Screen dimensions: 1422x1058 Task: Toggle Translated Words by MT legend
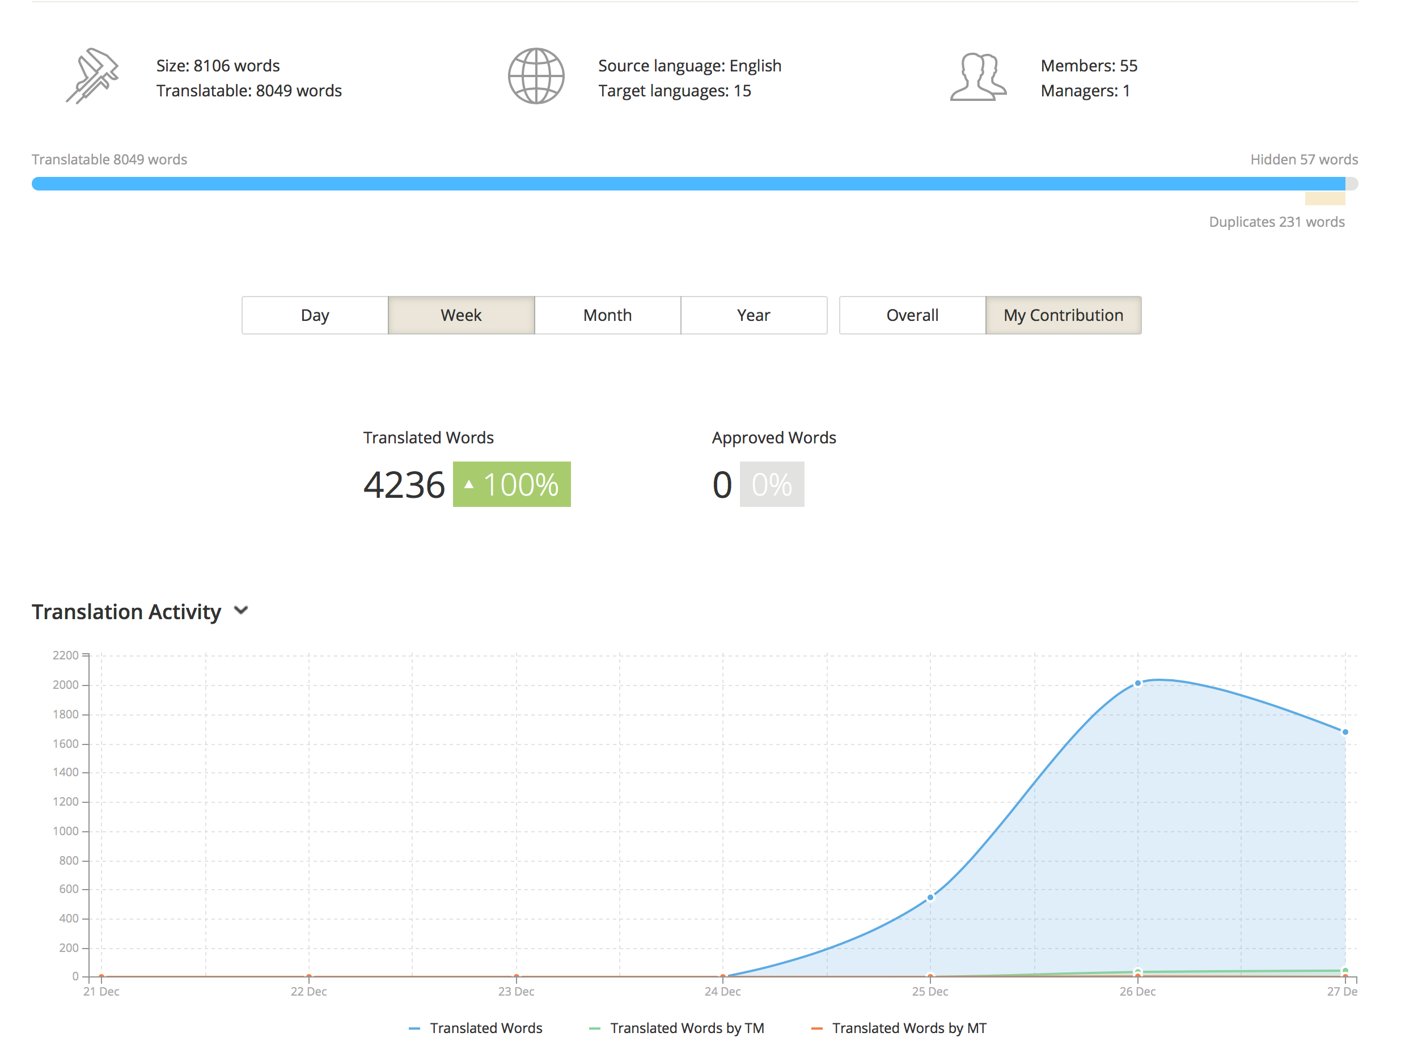[899, 1028]
